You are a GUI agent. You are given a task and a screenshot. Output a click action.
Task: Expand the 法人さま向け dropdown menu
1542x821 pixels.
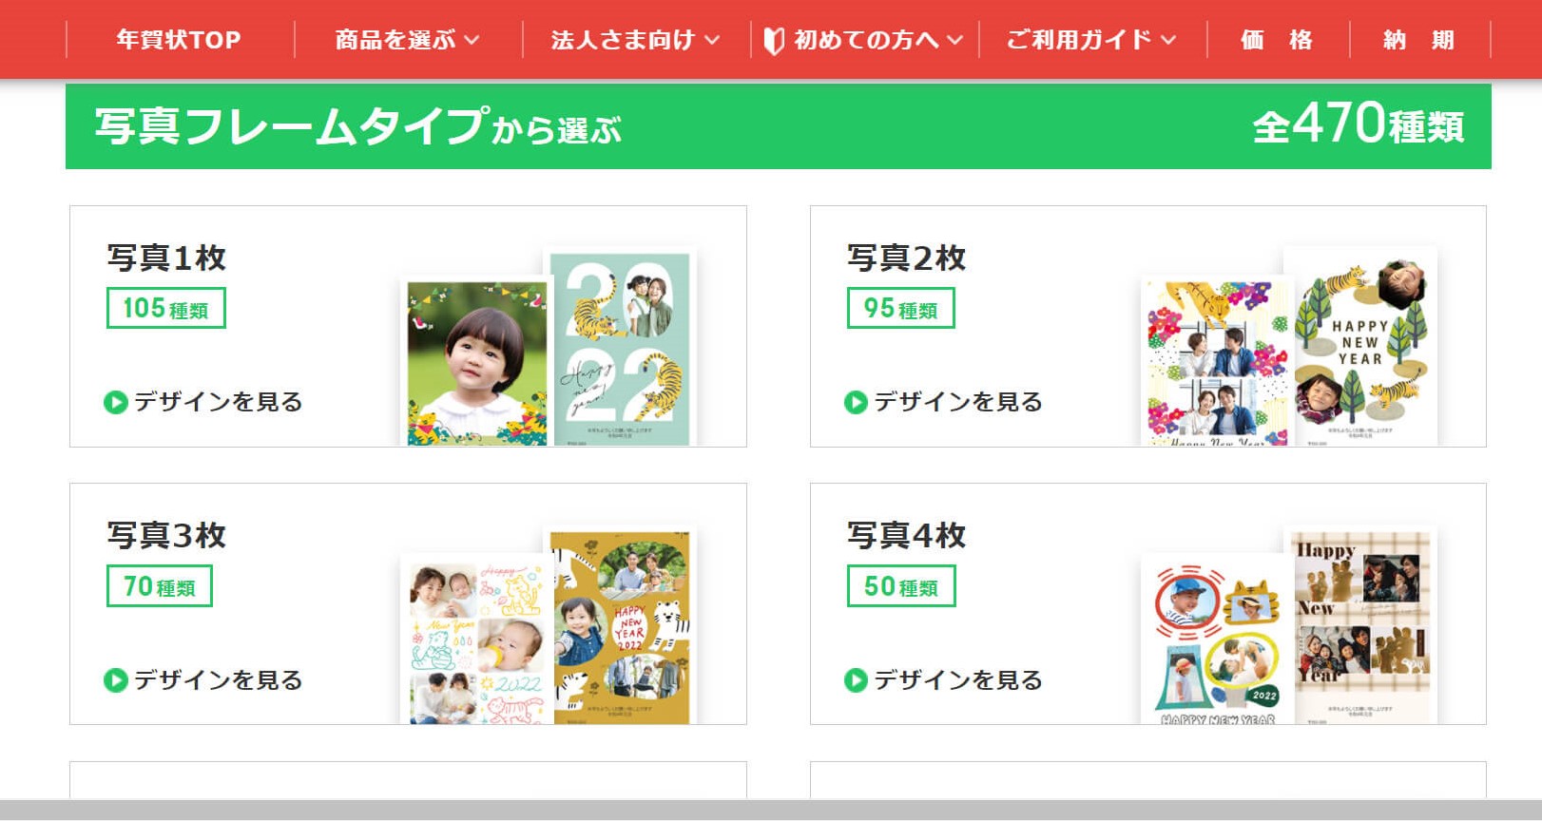(636, 40)
